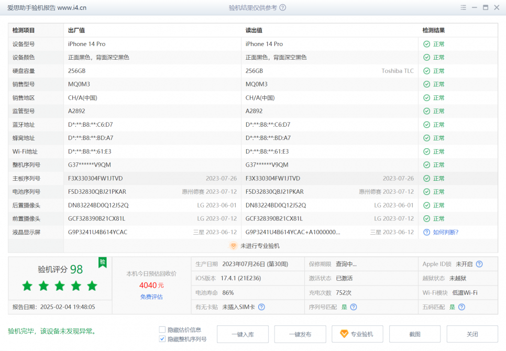The height and width of the screenshot is (351, 506).
Task: Click the fifth star in the rating row
Action: [92, 286]
